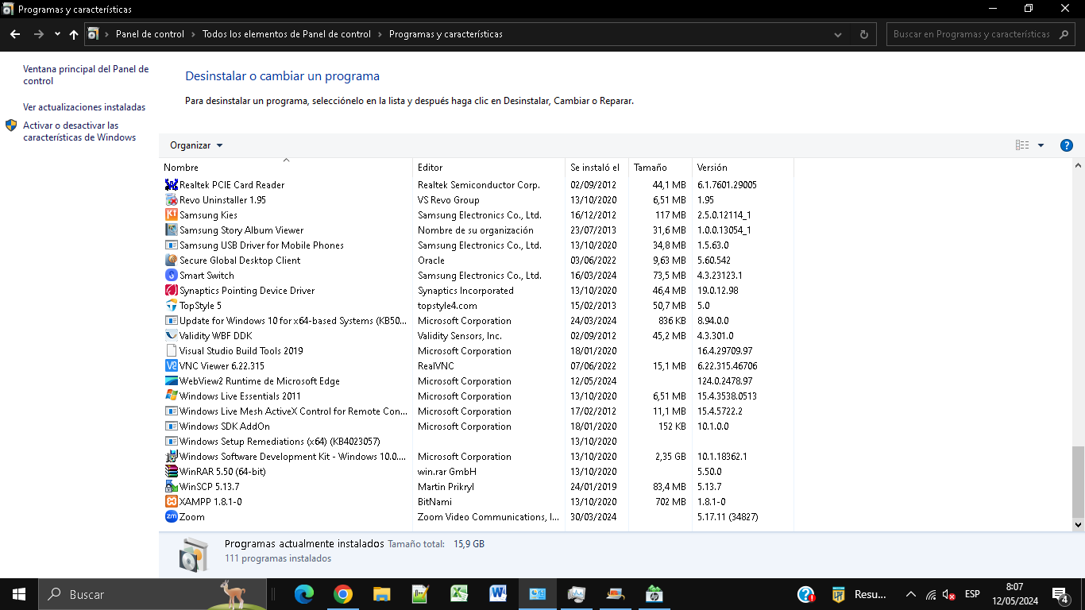Select Samsung USB Driver for Mobile Phones
This screenshot has height=610, width=1085.
[x=478, y=245]
